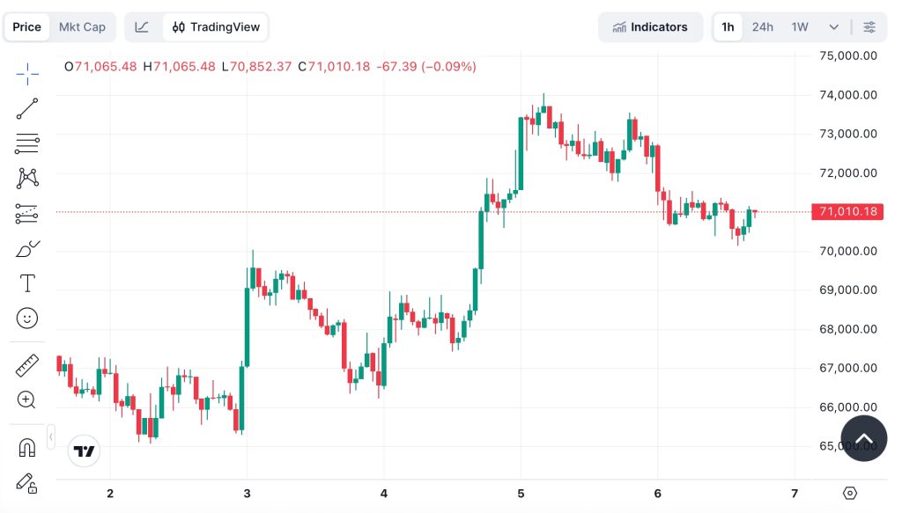Click the TradingView attribution logo
The height and width of the screenshot is (513, 902).
pos(84,451)
